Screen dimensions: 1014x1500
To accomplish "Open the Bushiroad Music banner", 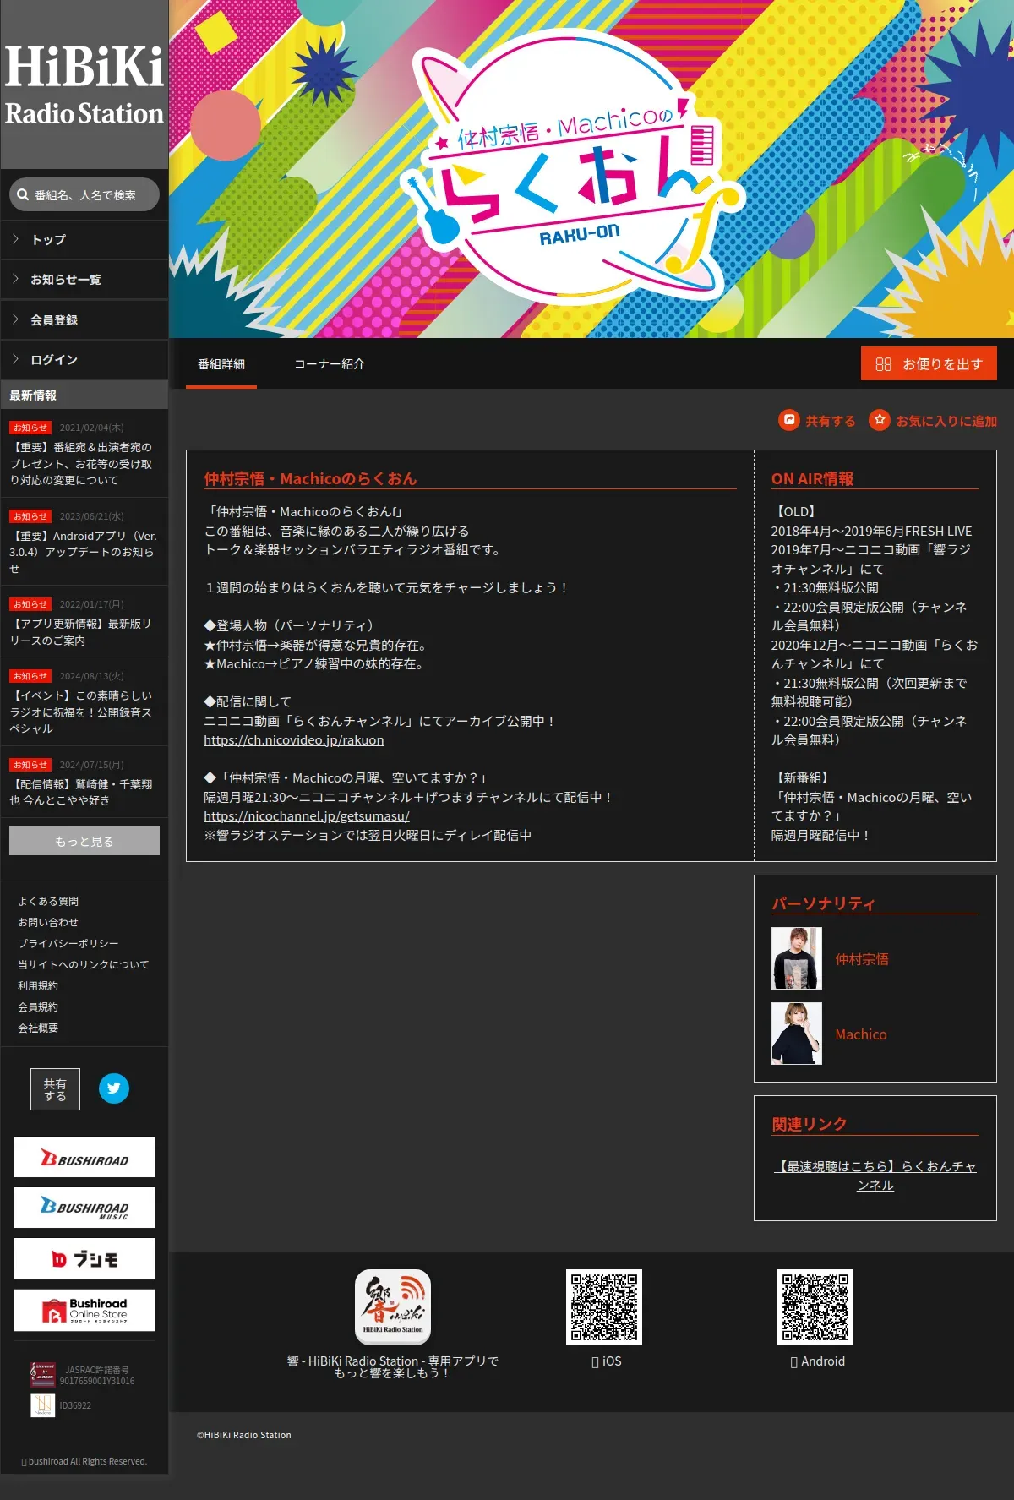I will 84,1208.
